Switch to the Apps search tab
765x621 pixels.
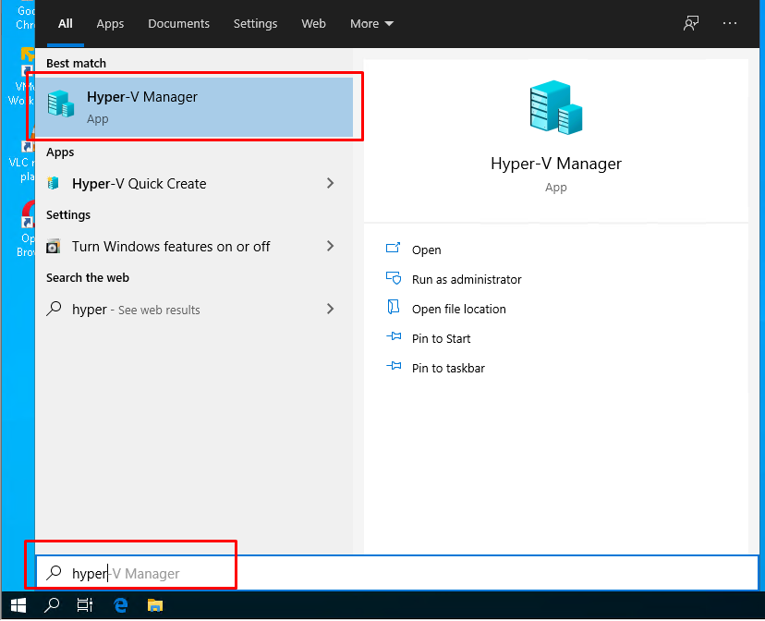click(110, 24)
